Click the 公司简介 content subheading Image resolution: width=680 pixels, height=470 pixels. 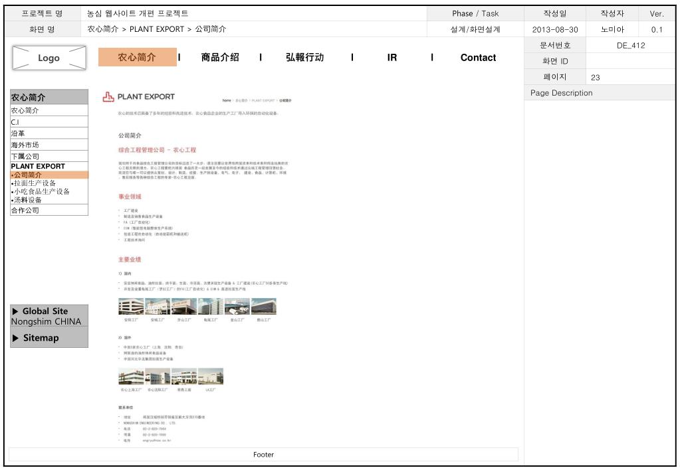[130, 135]
